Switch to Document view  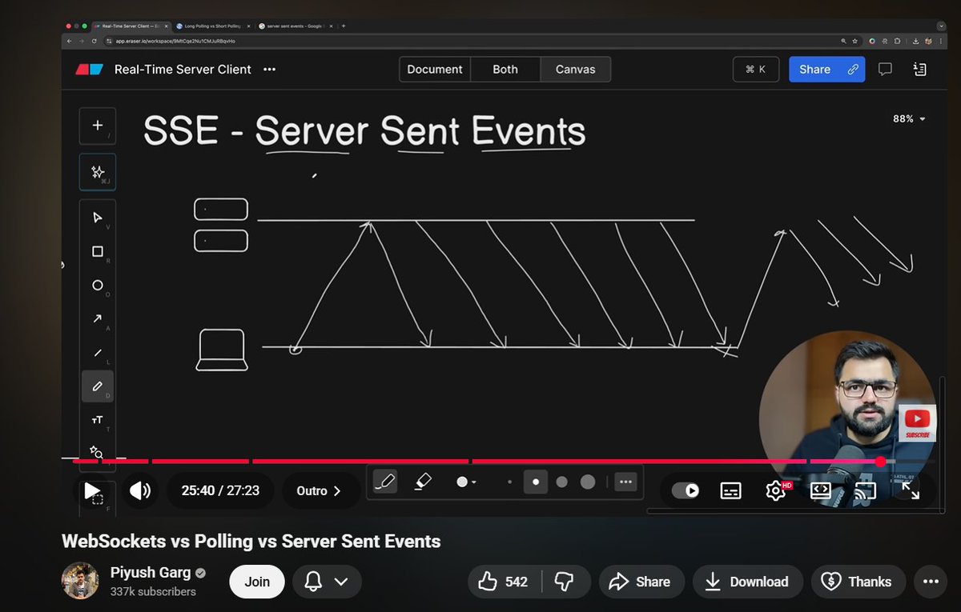pos(435,70)
